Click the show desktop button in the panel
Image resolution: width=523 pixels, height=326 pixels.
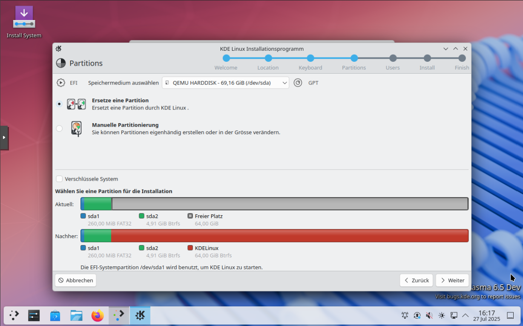point(510,315)
